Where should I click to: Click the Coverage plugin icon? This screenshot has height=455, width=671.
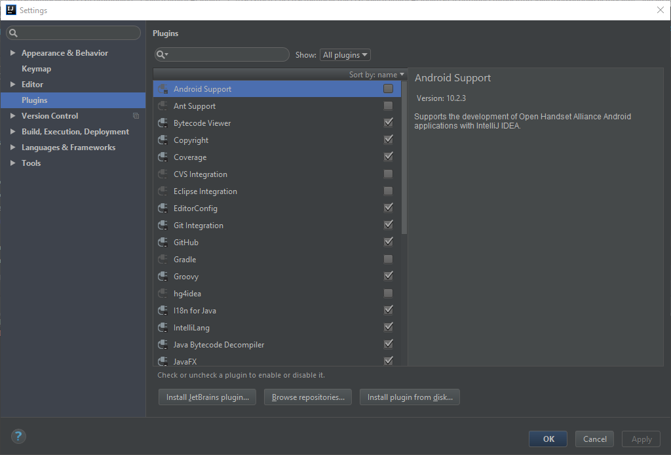[163, 157]
